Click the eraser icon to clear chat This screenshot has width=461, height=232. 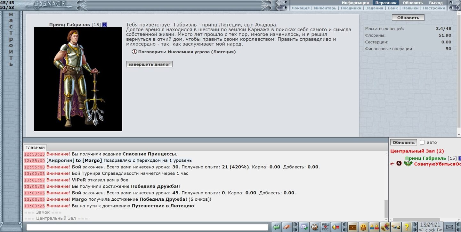point(287,227)
